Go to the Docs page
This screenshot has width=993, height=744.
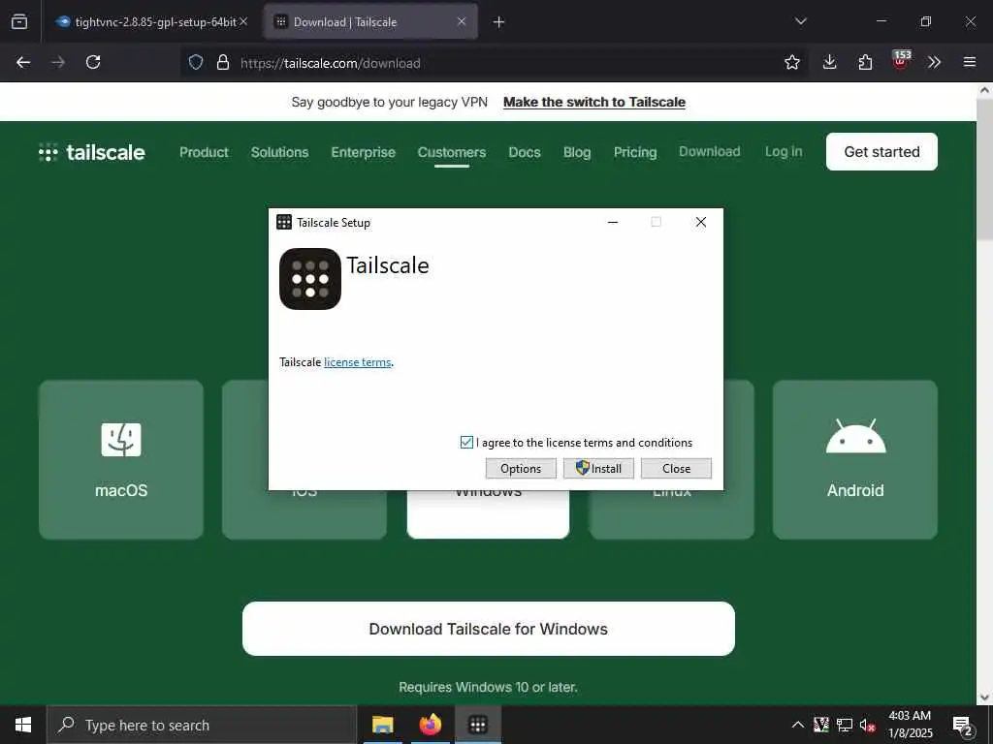tap(525, 152)
